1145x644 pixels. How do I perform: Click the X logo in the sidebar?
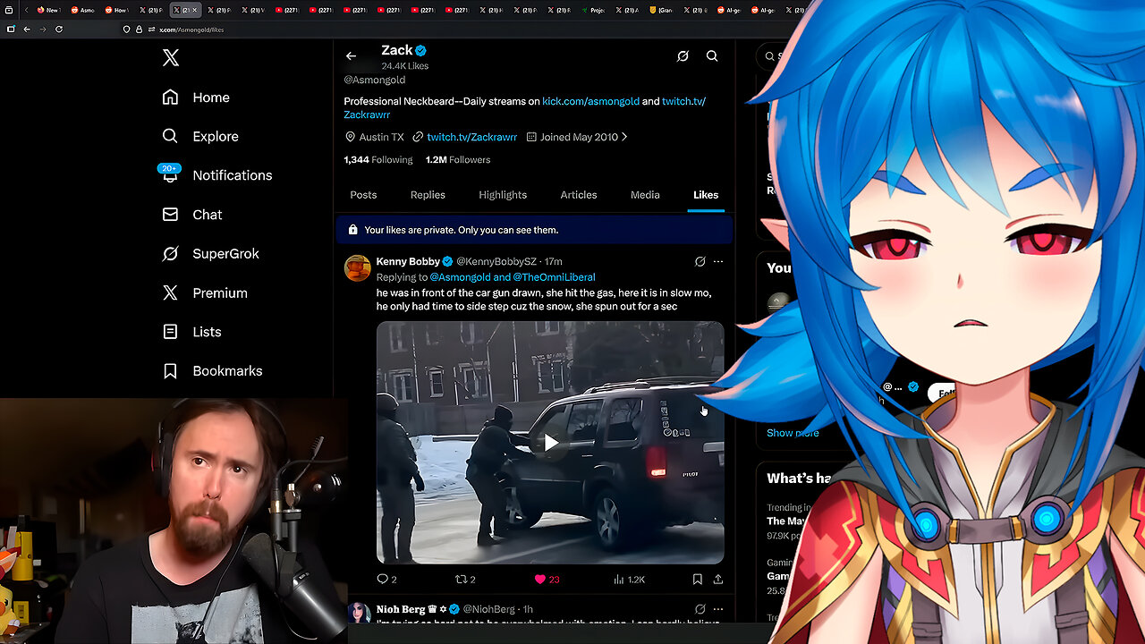coord(171,58)
